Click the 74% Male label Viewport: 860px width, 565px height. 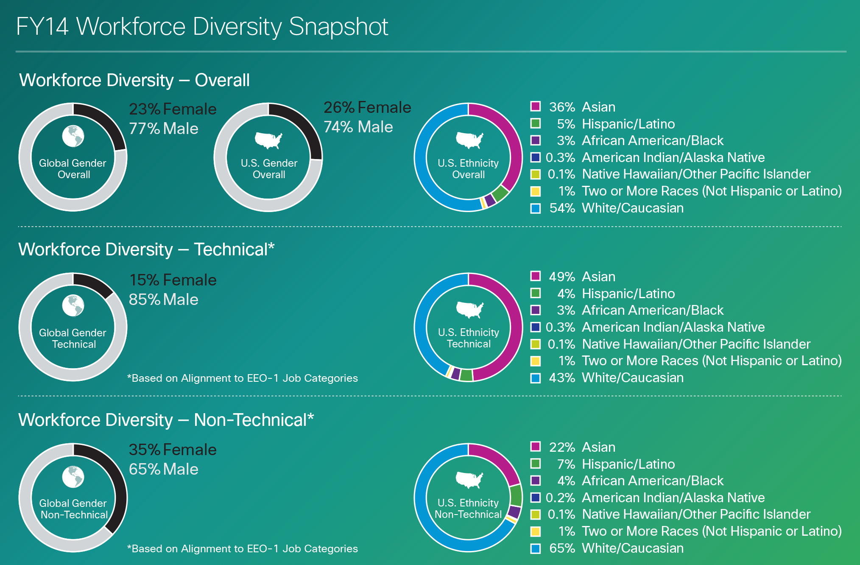pyautogui.click(x=358, y=127)
